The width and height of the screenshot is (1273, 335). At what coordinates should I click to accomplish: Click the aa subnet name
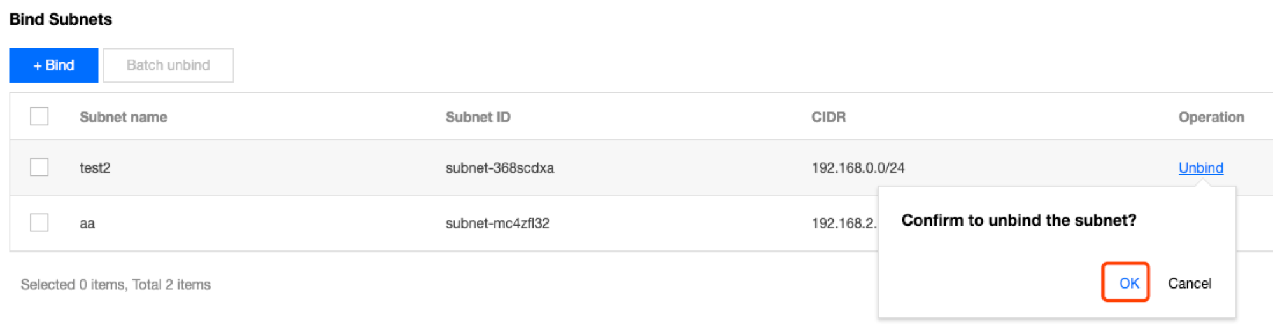(x=87, y=224)
